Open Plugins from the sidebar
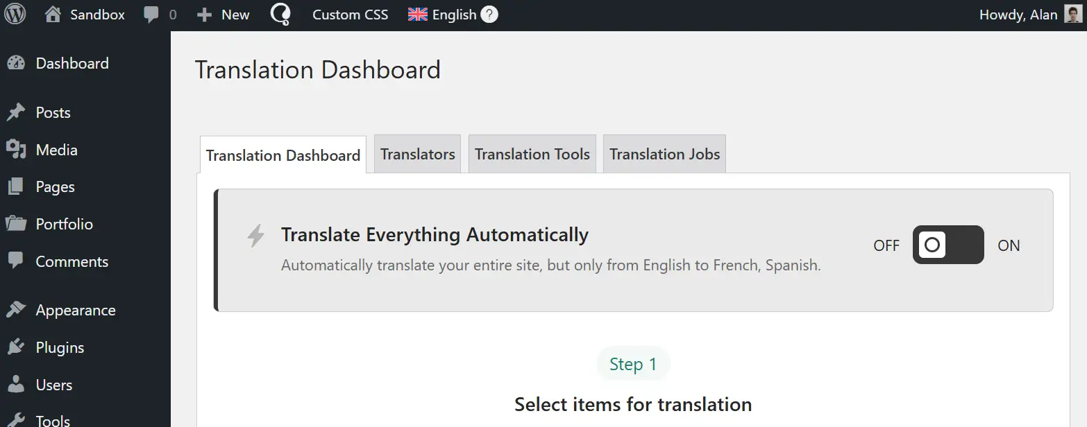Screen dimensions: 1087x427 click(60, 347)
